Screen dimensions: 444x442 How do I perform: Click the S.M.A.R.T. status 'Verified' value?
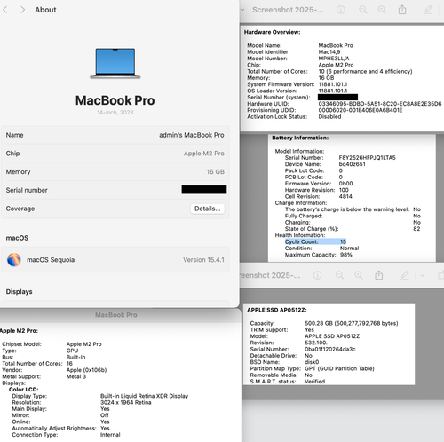click(314, 382)
